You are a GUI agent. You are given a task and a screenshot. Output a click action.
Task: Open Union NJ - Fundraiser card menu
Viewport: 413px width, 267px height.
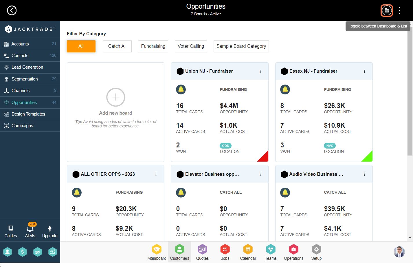click(260, 71)
